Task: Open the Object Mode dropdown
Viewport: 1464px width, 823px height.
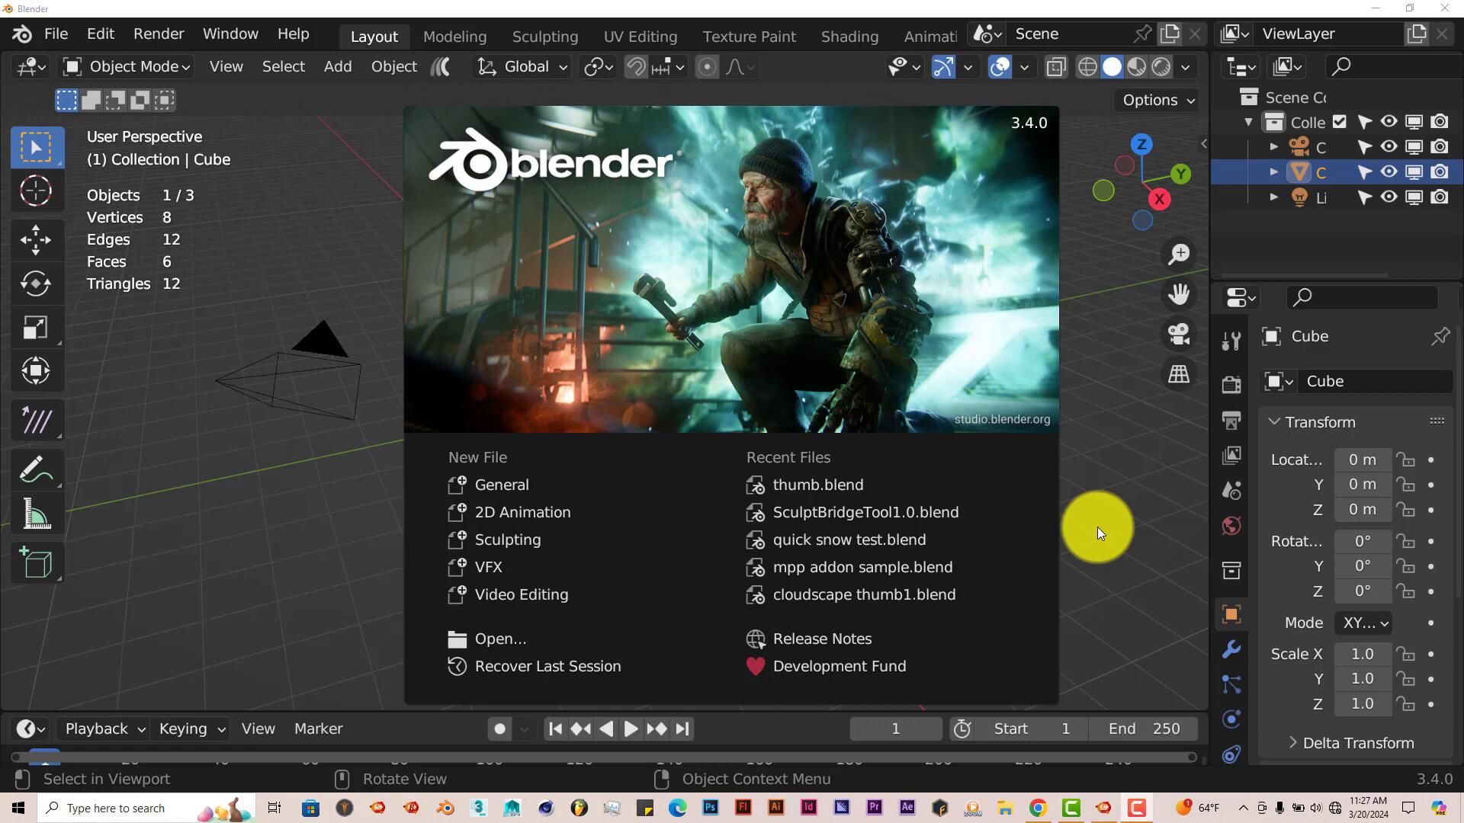Action: click(127, 67)
